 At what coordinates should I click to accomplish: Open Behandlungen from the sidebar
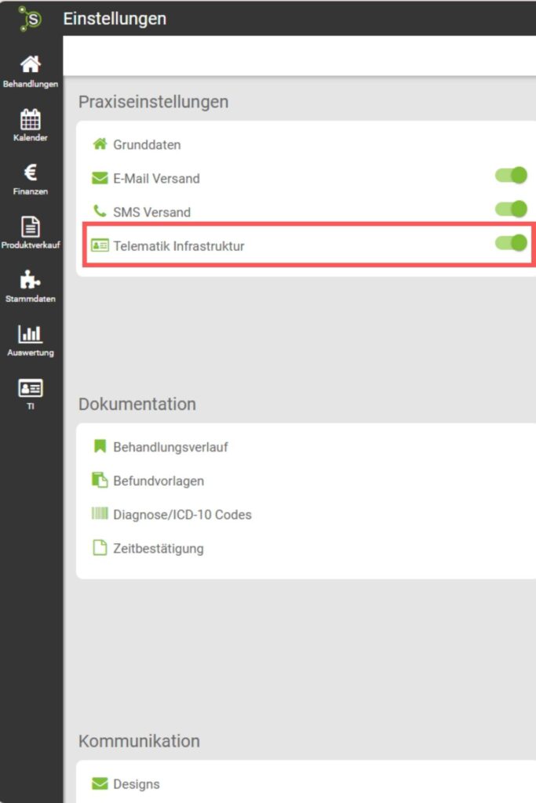pos(31,71)
